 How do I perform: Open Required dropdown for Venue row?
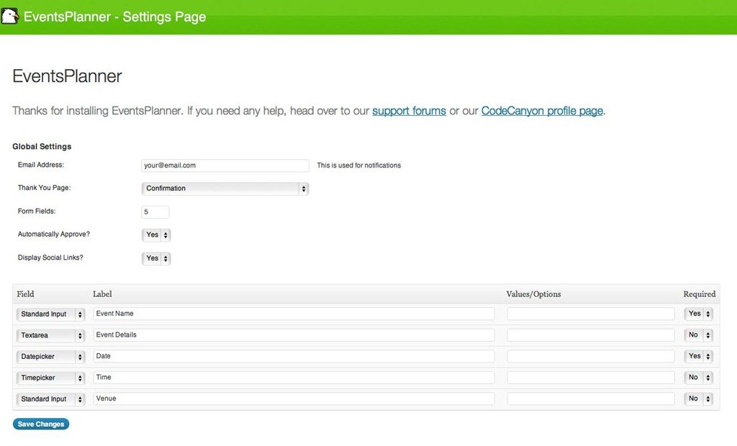tap(698, 399)
